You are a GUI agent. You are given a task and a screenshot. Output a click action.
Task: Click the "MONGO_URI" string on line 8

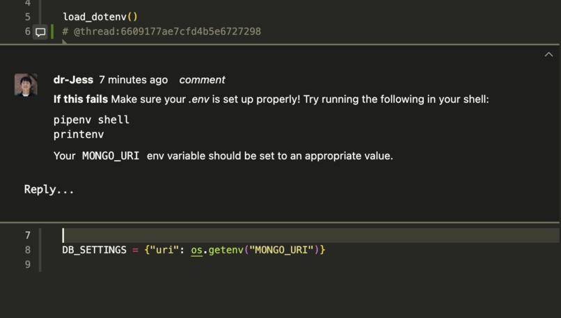281,250
